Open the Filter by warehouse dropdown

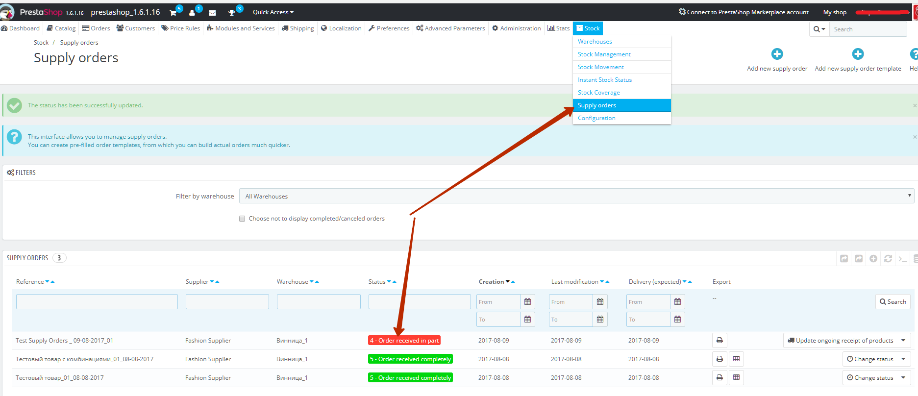pyautogui.click(x=576, y=196)
